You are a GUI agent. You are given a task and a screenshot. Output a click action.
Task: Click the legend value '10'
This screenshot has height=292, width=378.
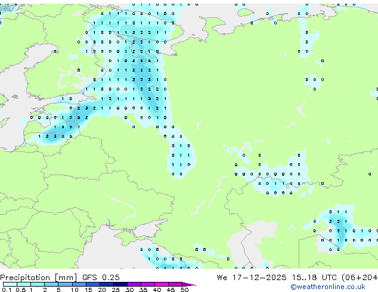pyautogui.click(x=75, y=290)
